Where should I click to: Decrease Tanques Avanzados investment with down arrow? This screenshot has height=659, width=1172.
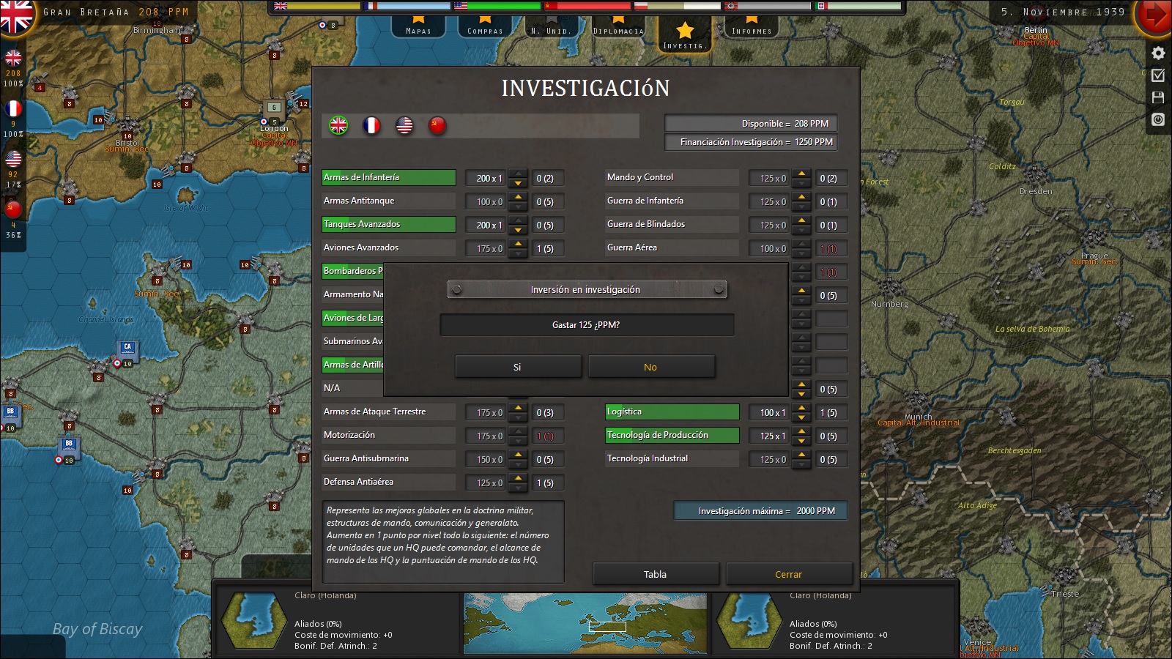point(518,229)
